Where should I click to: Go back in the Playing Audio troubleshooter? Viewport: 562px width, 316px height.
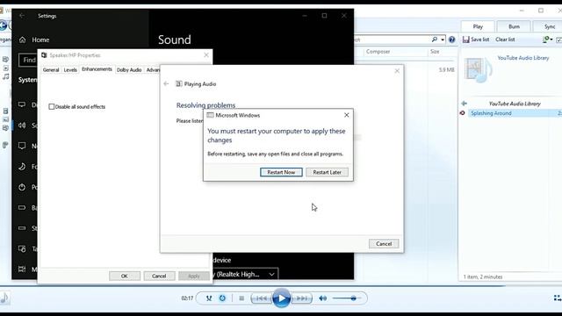click(166, 84)
